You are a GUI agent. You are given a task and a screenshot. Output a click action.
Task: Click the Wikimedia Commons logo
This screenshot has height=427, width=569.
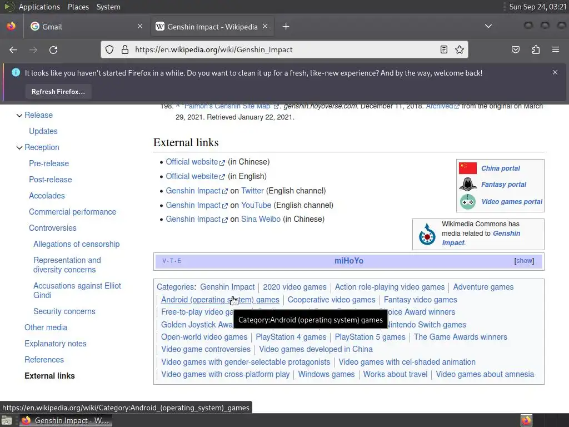[427, 234]
